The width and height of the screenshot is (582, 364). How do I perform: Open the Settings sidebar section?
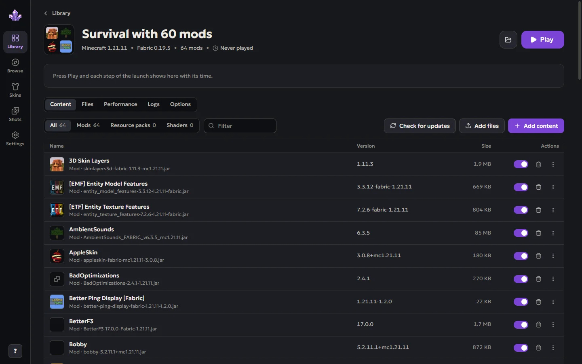tap(15, 139)
